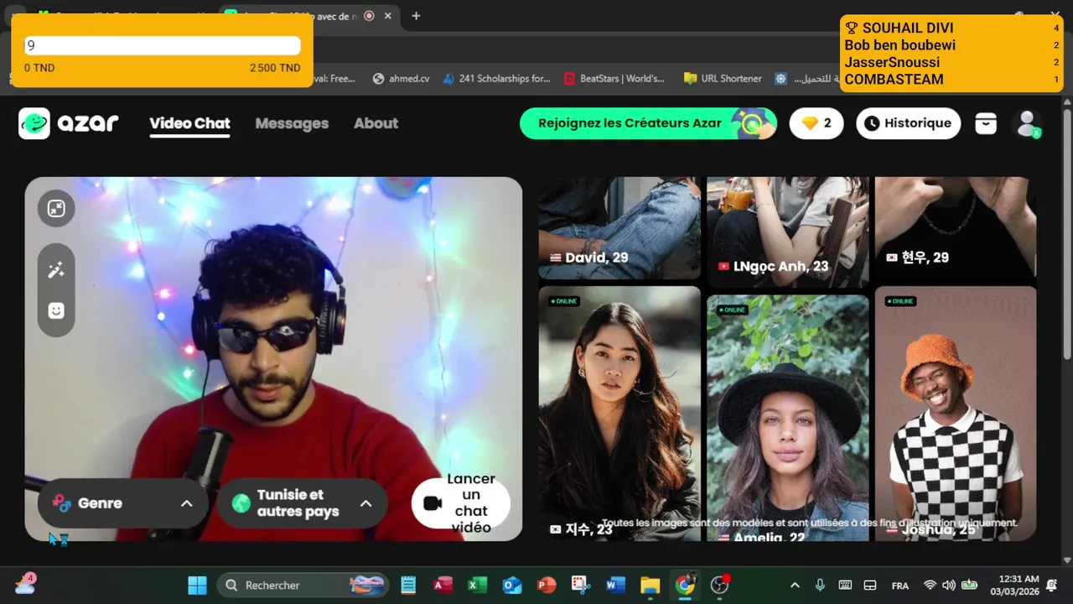Open PowerPoint from the taskbar
The image size is (1073, 604).
point(547,585)
